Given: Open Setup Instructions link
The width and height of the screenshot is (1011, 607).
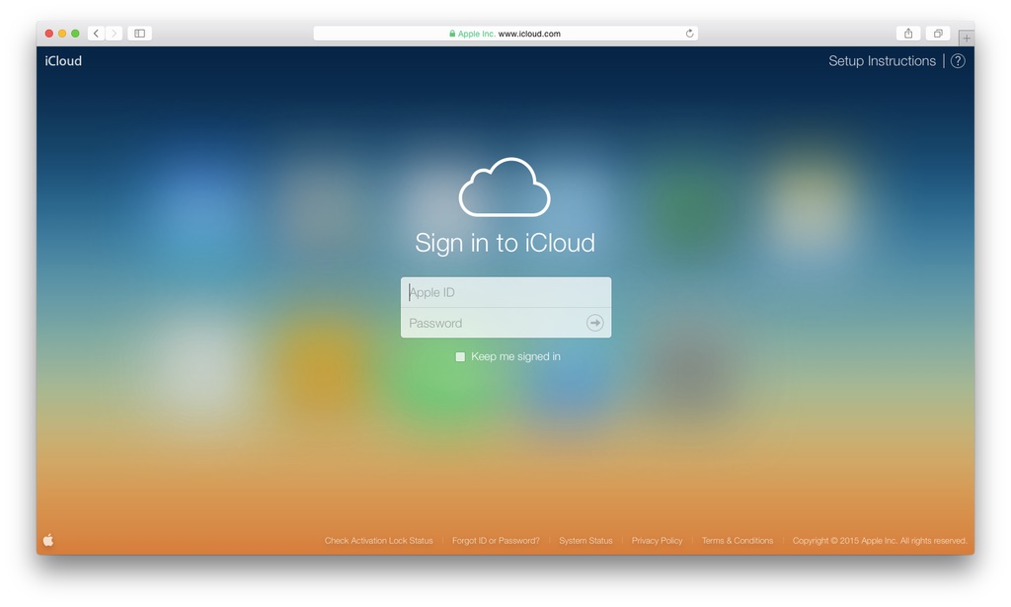Looking at the screenshot, I should click(882, 61).
